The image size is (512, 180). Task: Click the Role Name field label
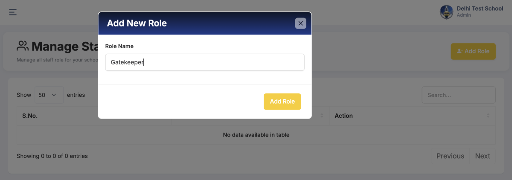[119, 46]
